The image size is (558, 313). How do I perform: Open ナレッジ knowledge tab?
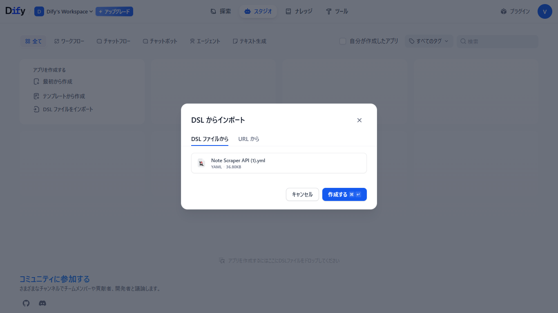click(299, 11)
